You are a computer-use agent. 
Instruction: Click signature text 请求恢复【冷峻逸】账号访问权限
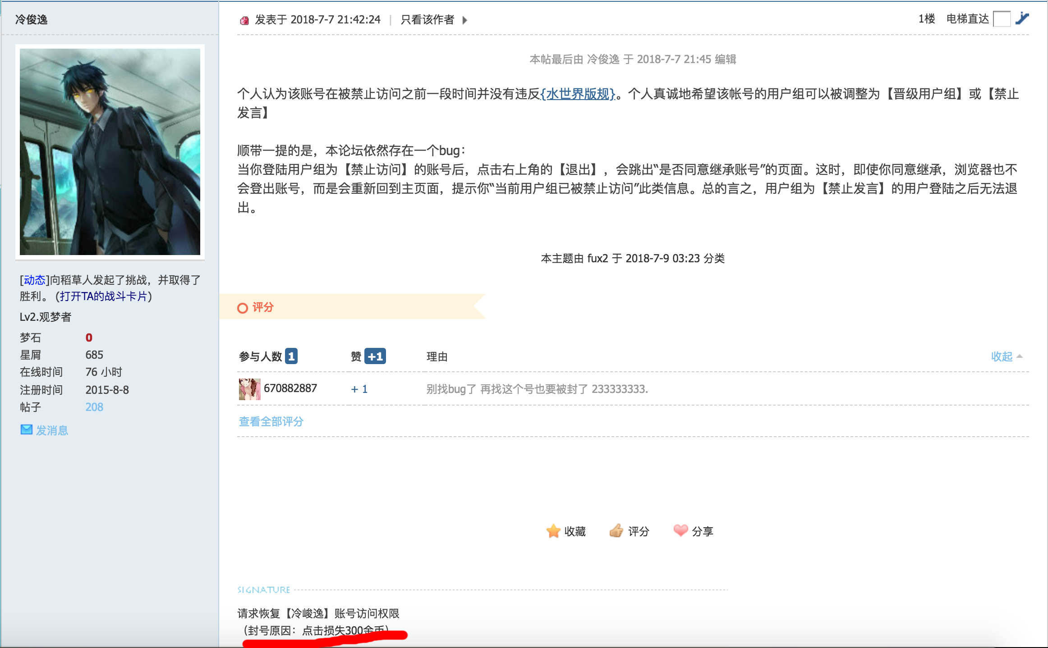tap(318, 613)
